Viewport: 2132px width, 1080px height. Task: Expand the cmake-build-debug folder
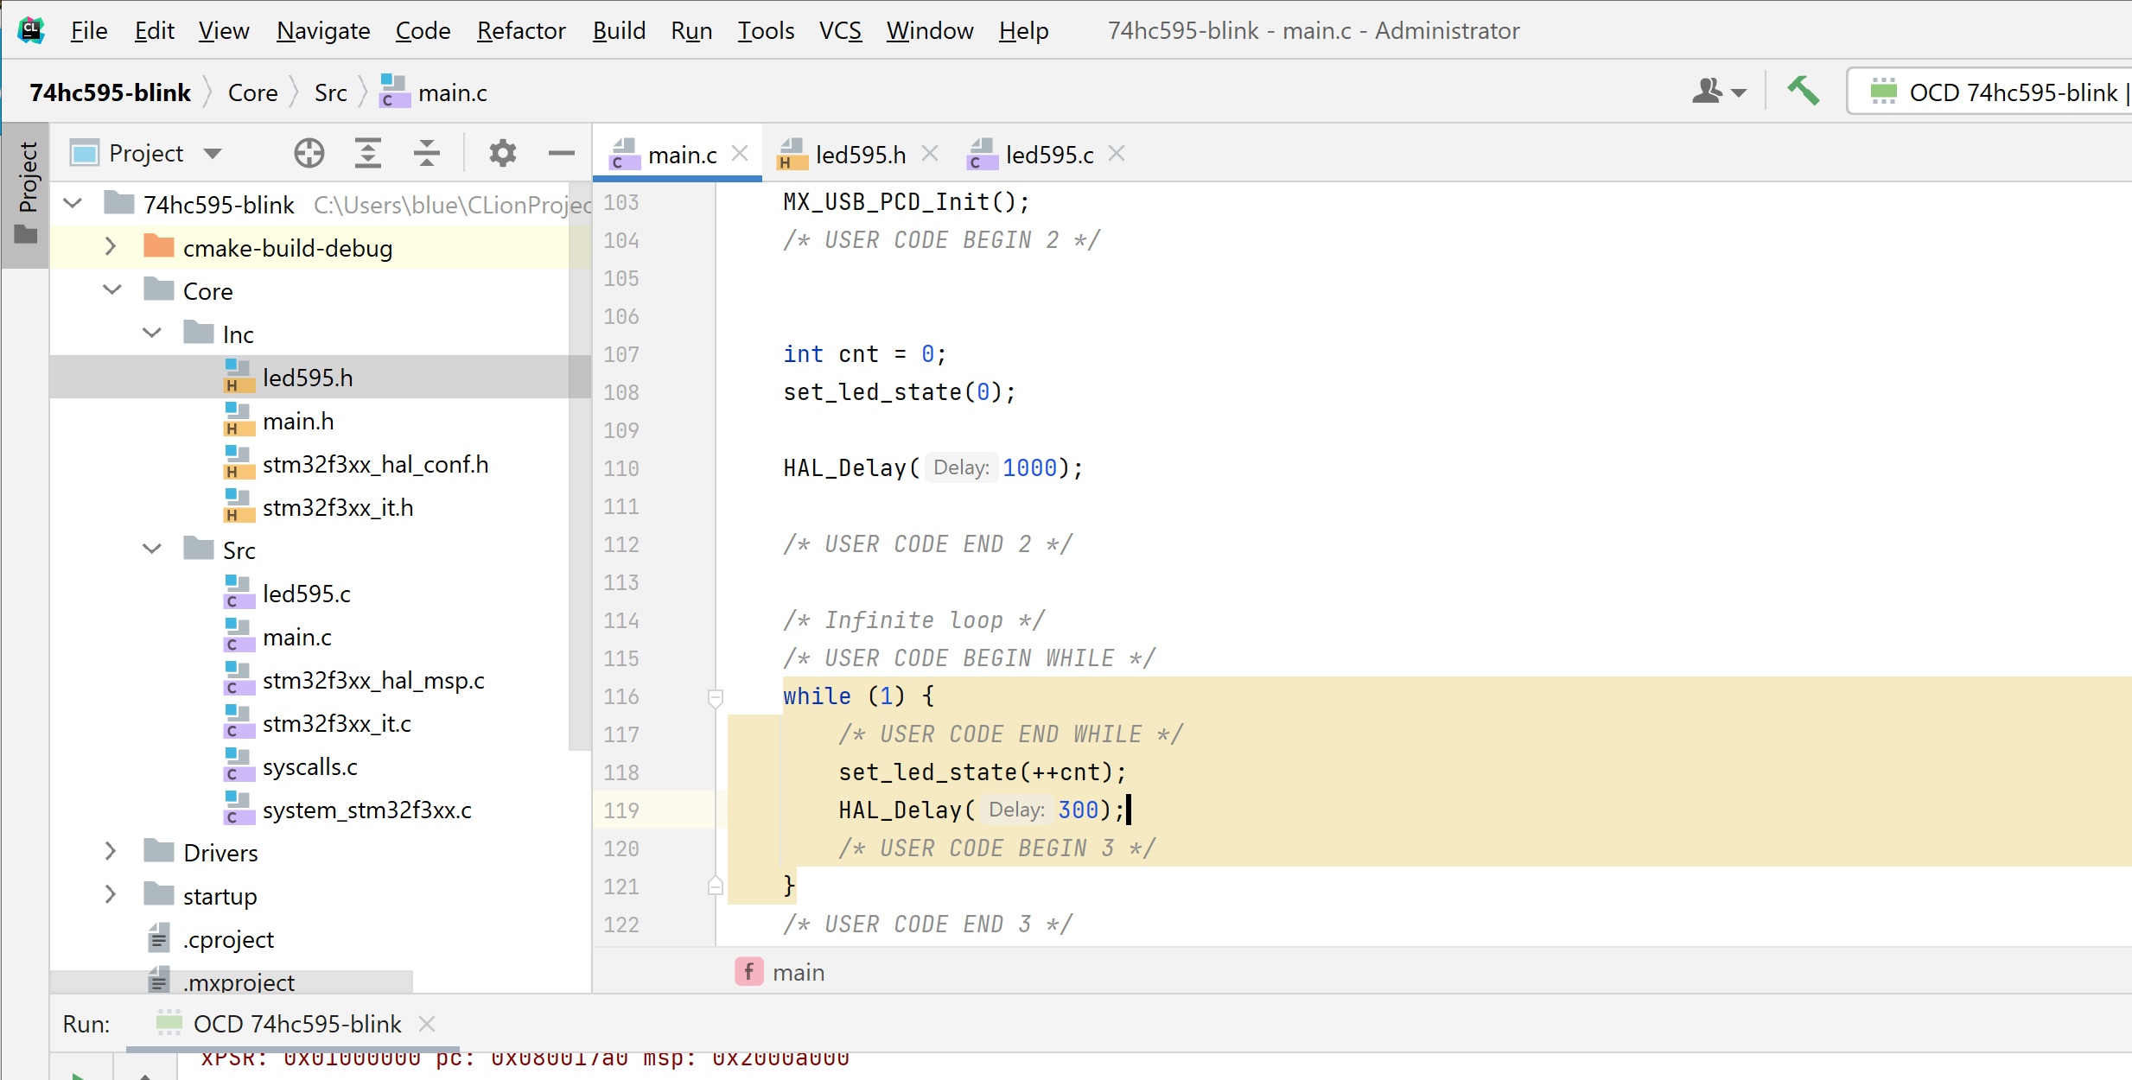[x=111, y=248]
